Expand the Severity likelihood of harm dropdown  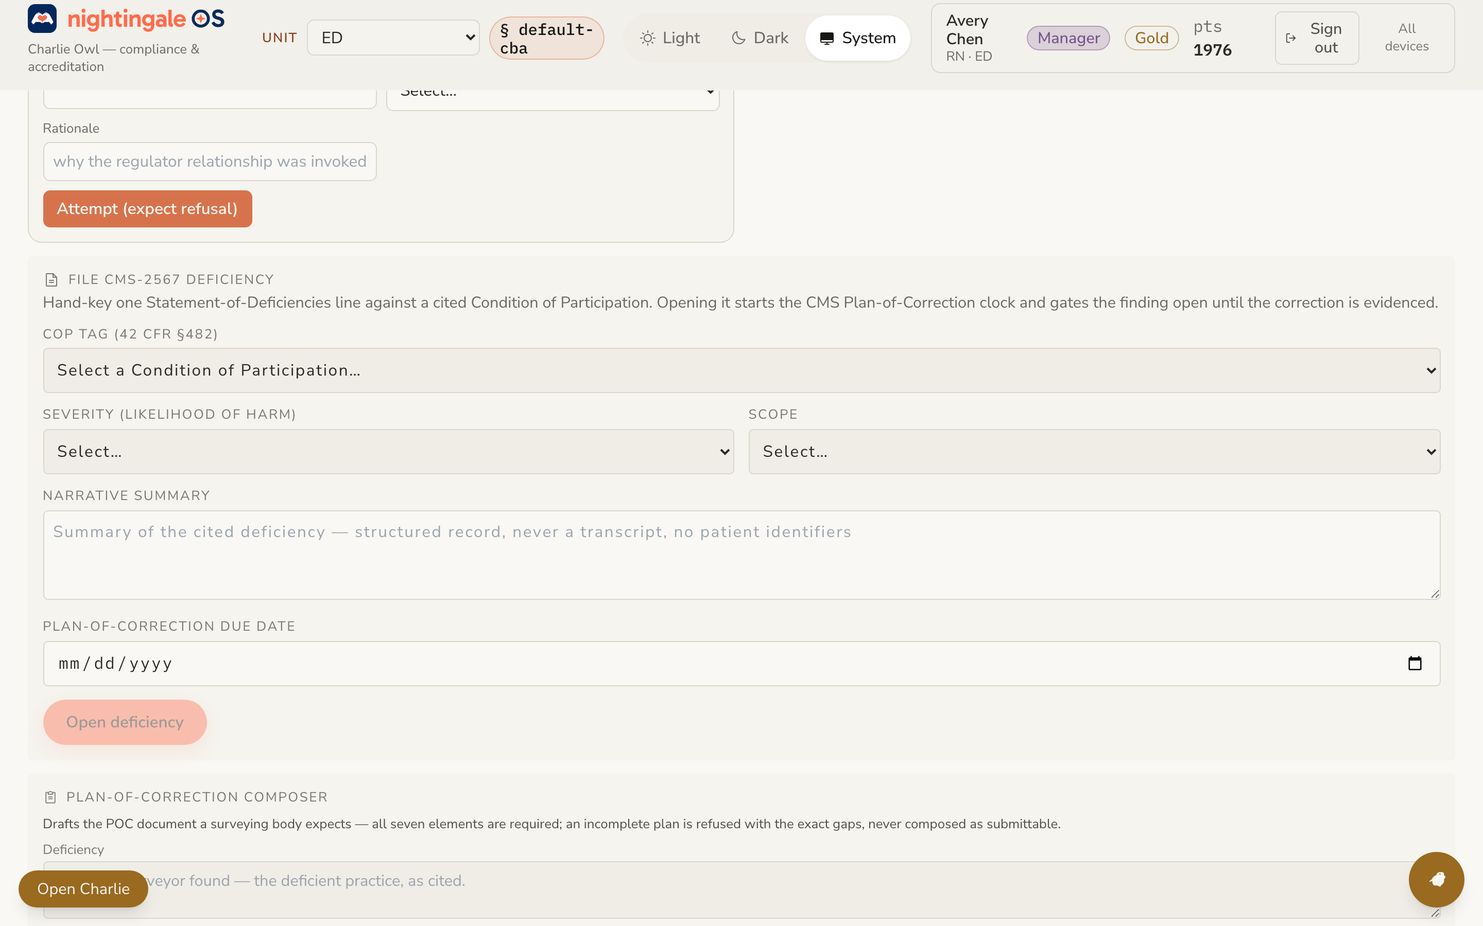pos(389,452)
